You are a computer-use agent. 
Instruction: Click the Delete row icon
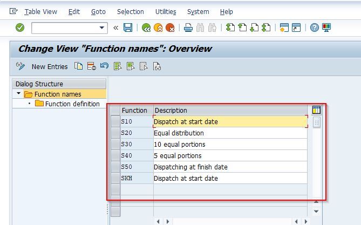(91, 66)
